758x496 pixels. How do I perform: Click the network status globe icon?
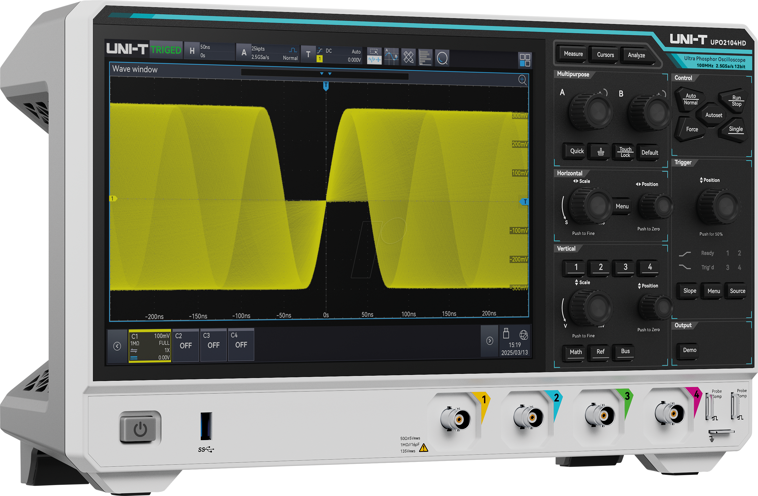point(524,335)
